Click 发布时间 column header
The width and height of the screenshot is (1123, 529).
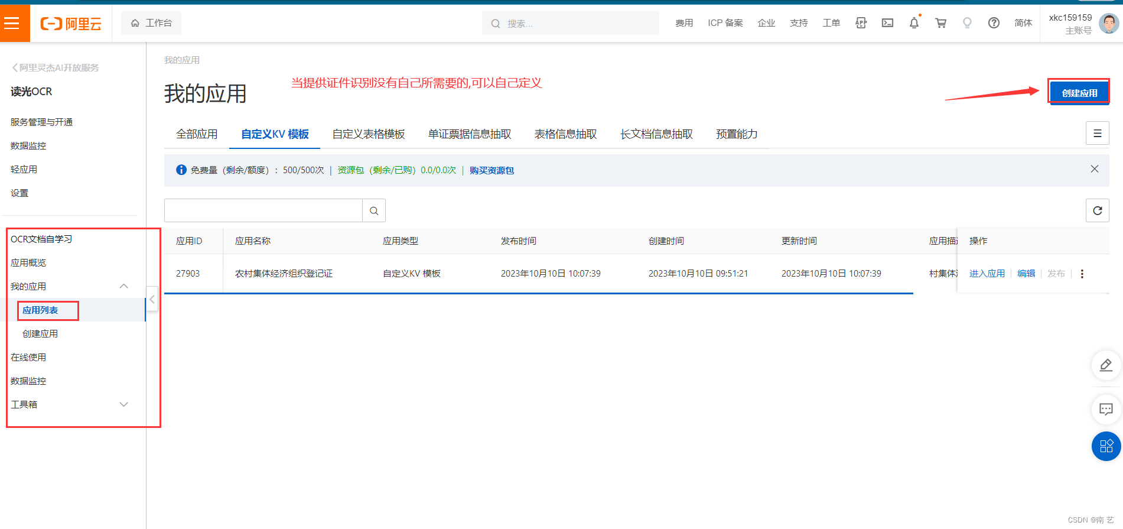519,241
